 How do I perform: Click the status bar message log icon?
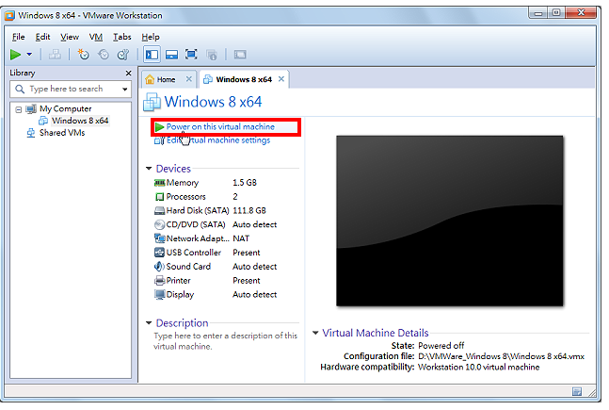click(577, 391)
